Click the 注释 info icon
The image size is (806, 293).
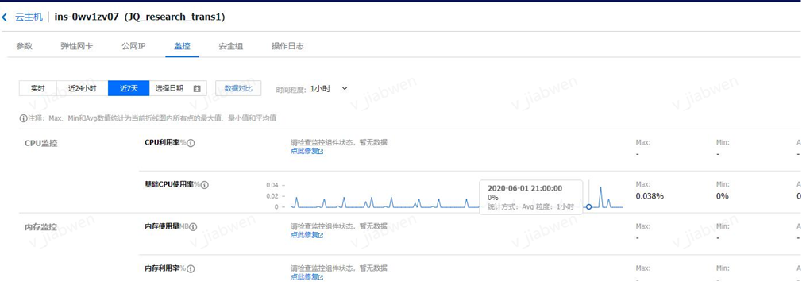point(22,118)
